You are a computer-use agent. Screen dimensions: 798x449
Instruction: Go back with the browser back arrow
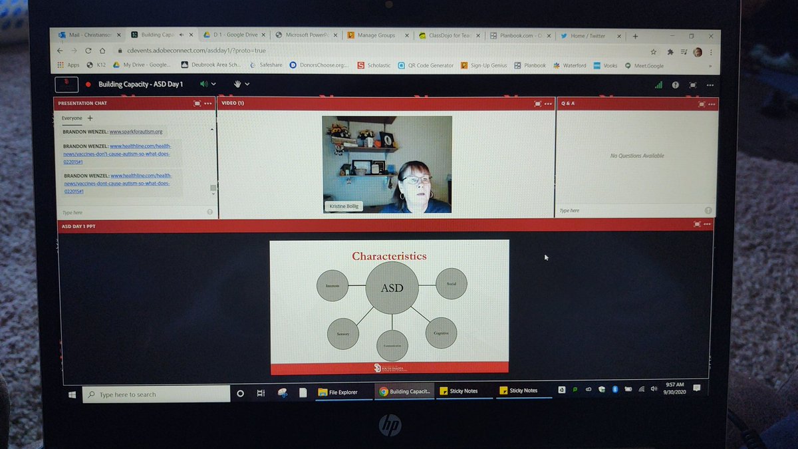click(60, 50)
